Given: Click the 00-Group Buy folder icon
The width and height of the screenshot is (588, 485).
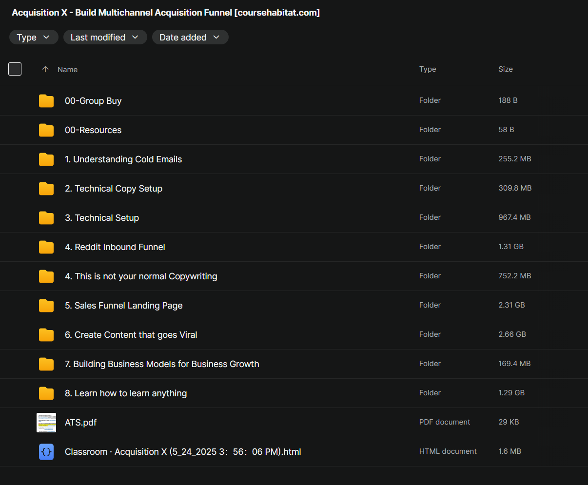Looking at the screenshot, I should pos(46,101).
